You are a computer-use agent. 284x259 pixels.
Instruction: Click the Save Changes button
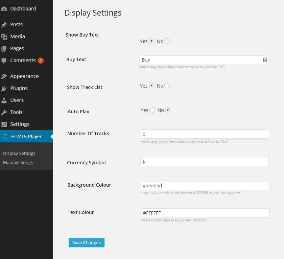click(x=87, y=242)
